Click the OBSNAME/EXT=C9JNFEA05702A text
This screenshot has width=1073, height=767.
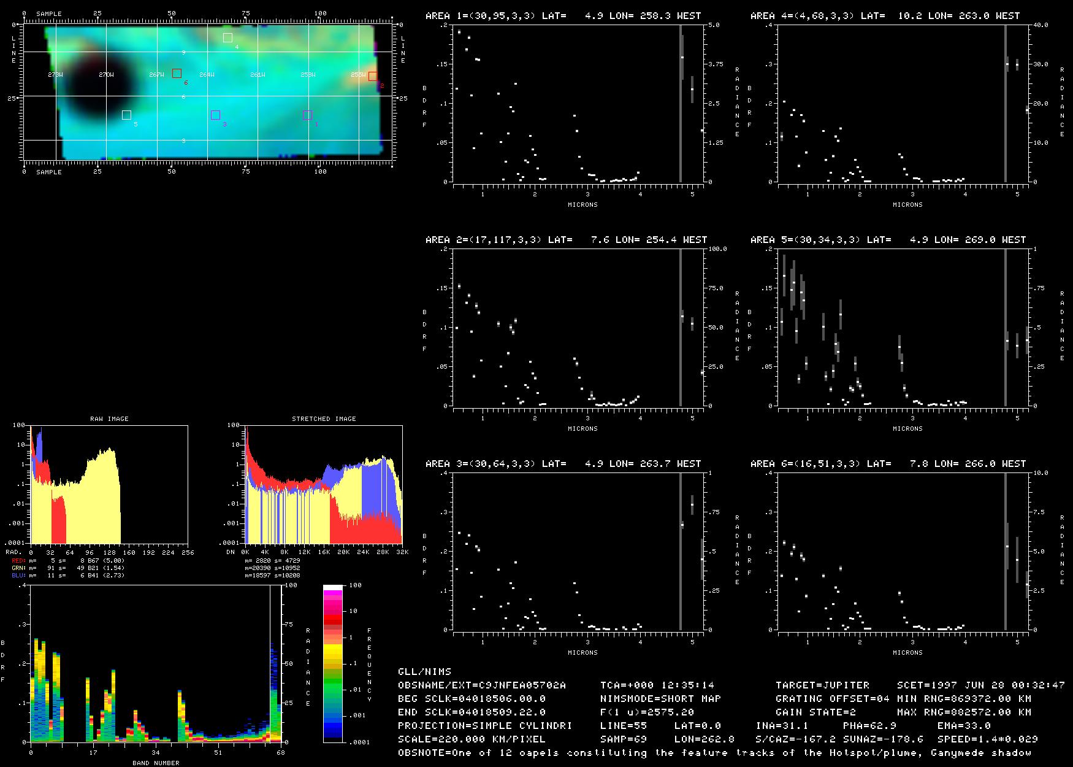point(482,685)
